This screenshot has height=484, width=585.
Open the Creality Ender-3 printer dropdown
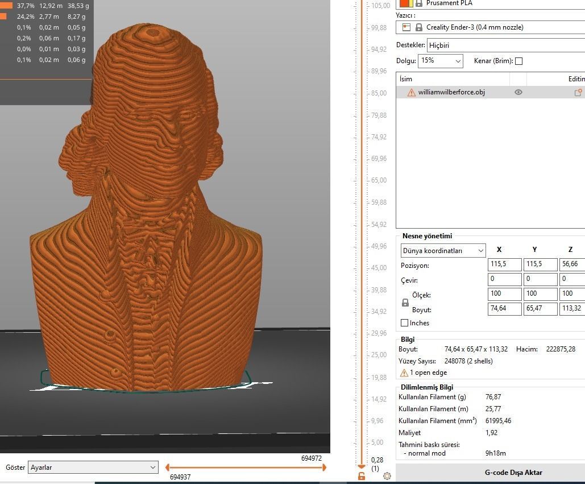491,27
